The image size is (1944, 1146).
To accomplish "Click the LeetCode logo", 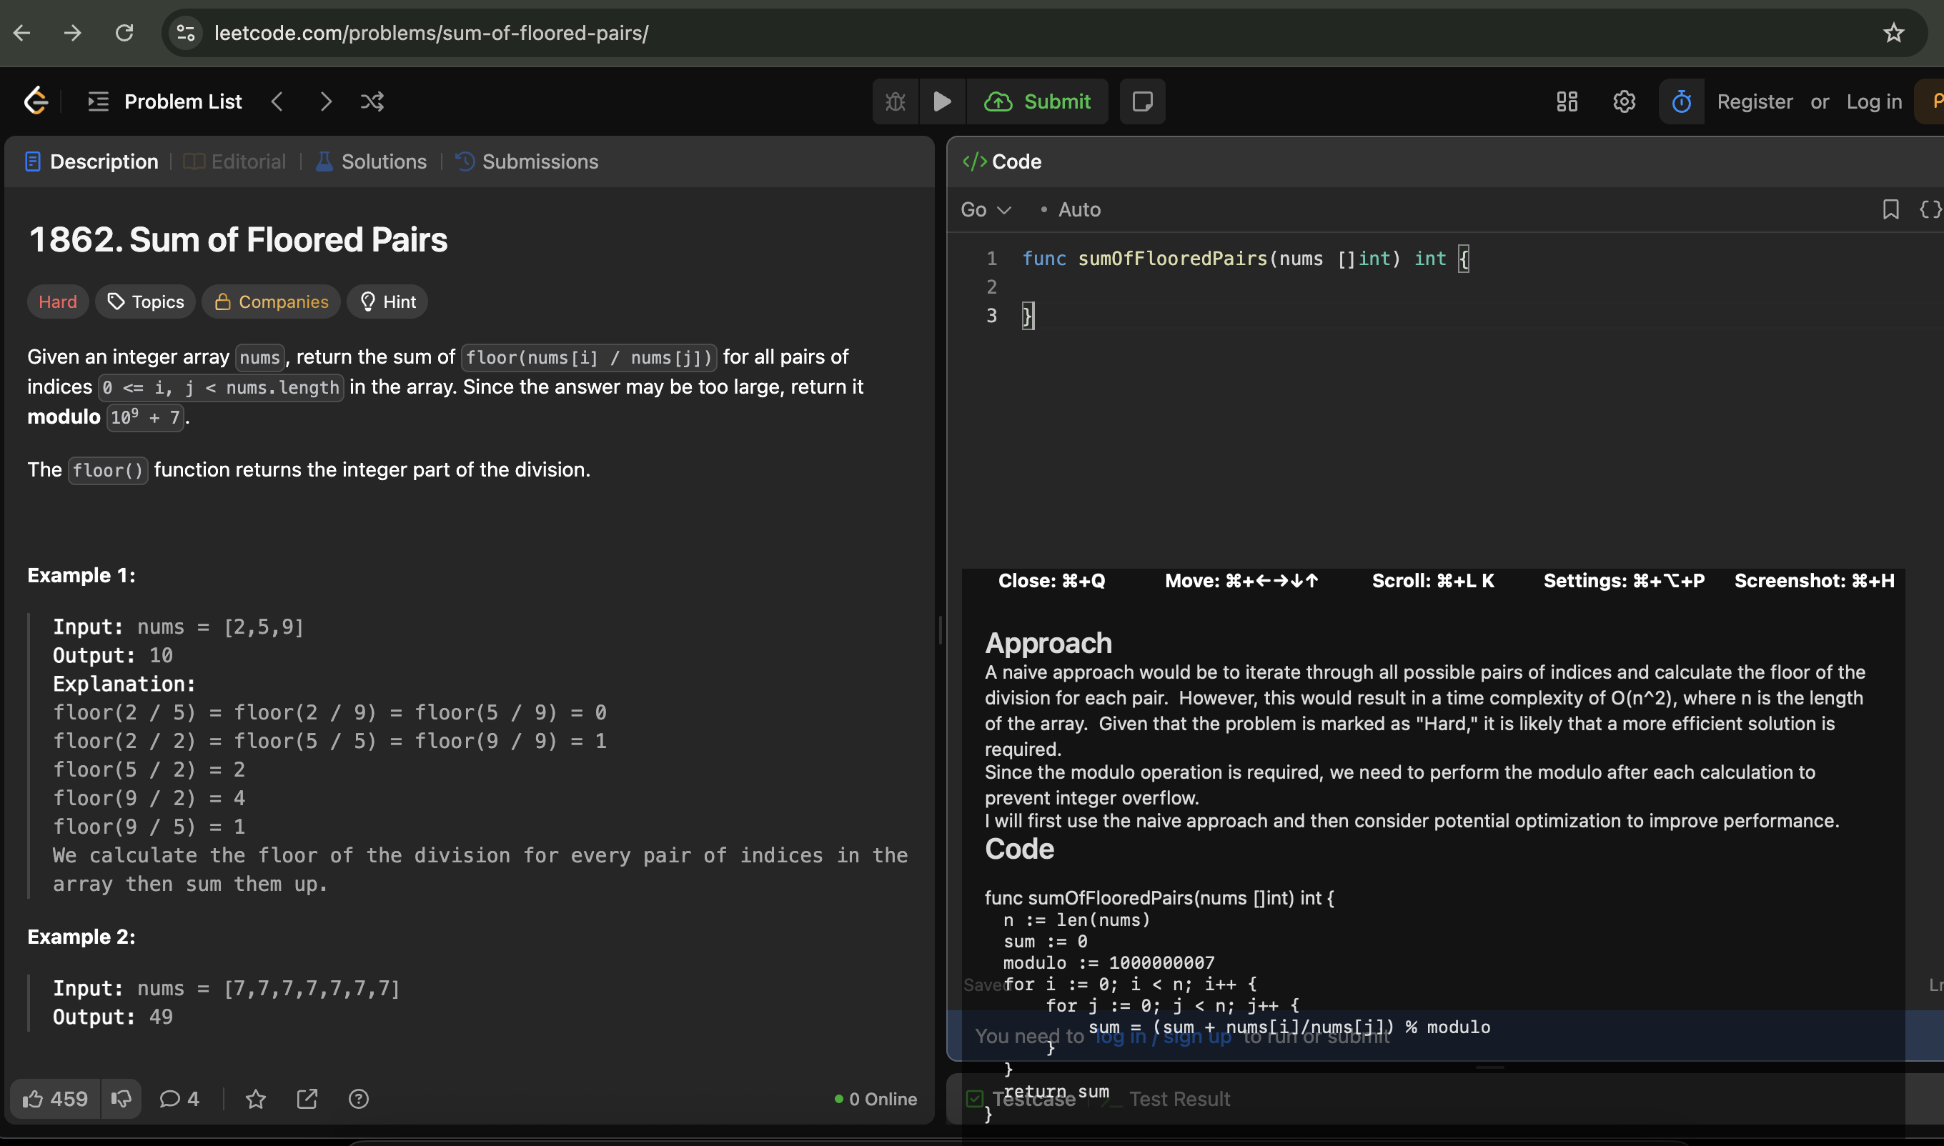I will [36, 101].
